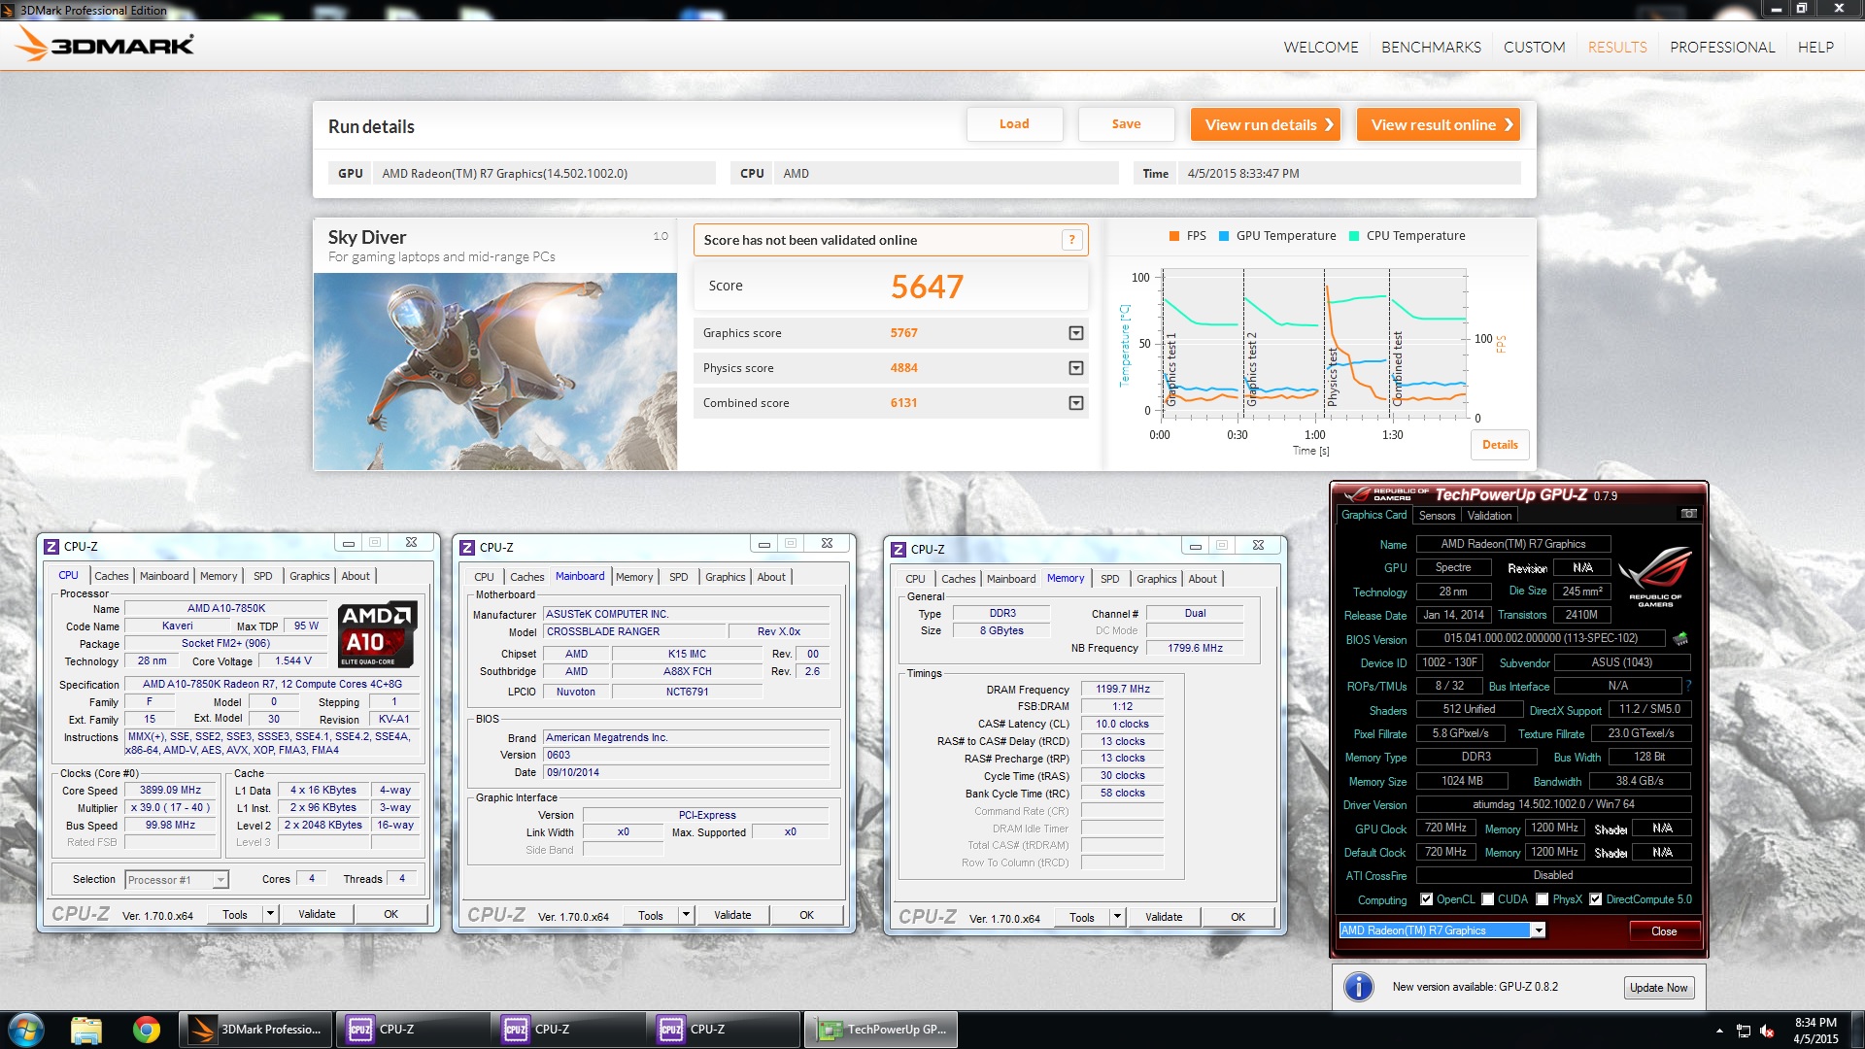Image resolution: width=1865 pixels, height=1049 pixels.
Task: Switch to third CPU-Z taskbar item
Action: click(724, 1030)
